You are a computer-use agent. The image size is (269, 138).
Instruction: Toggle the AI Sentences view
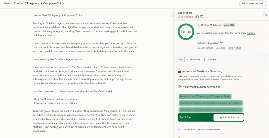(194, 60)
